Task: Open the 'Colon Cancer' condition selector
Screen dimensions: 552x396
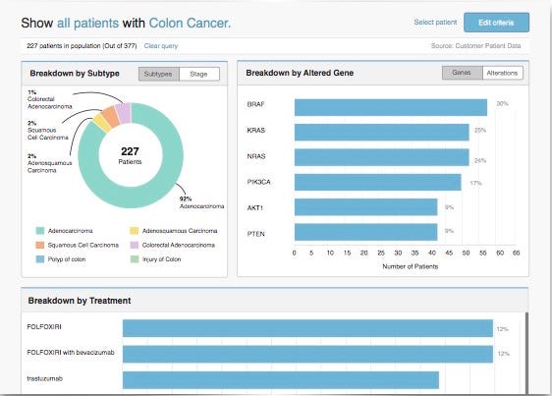Action: click(190, 24)
